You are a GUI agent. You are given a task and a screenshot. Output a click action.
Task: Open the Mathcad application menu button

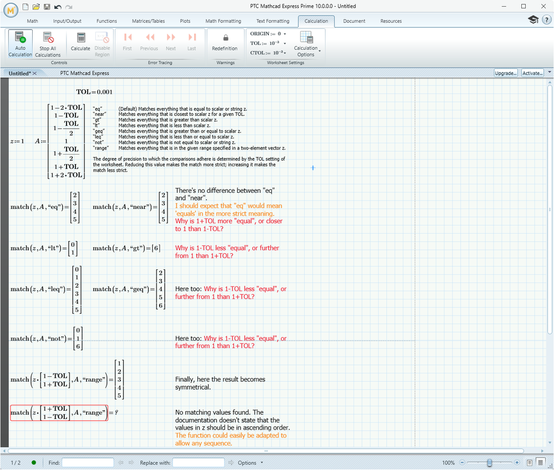(x=11, y=8)
